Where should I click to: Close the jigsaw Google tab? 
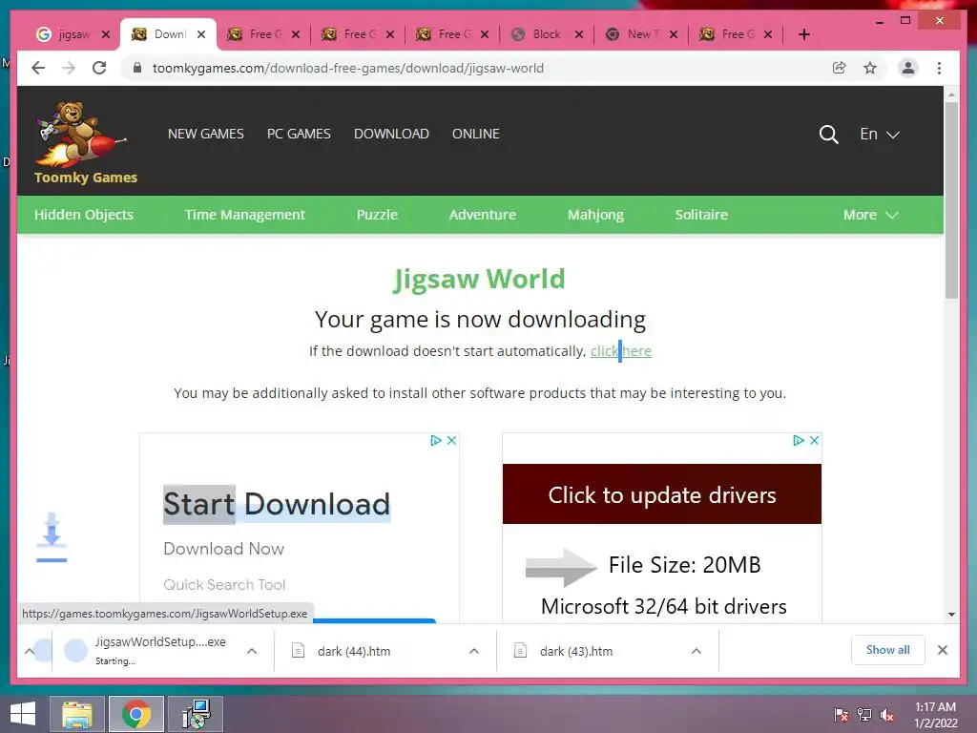[x=106, y=34]
